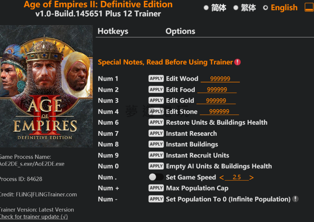Click the Num 8 hotkey label
The width and height of the screenshot is (314, 222).
[108, 144]
